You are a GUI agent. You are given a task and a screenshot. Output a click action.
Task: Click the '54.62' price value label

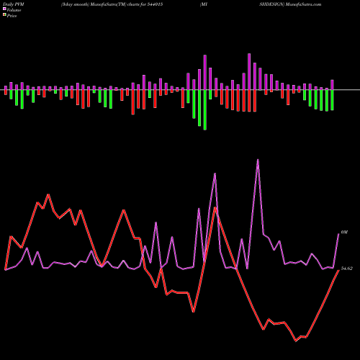point(347,269)
